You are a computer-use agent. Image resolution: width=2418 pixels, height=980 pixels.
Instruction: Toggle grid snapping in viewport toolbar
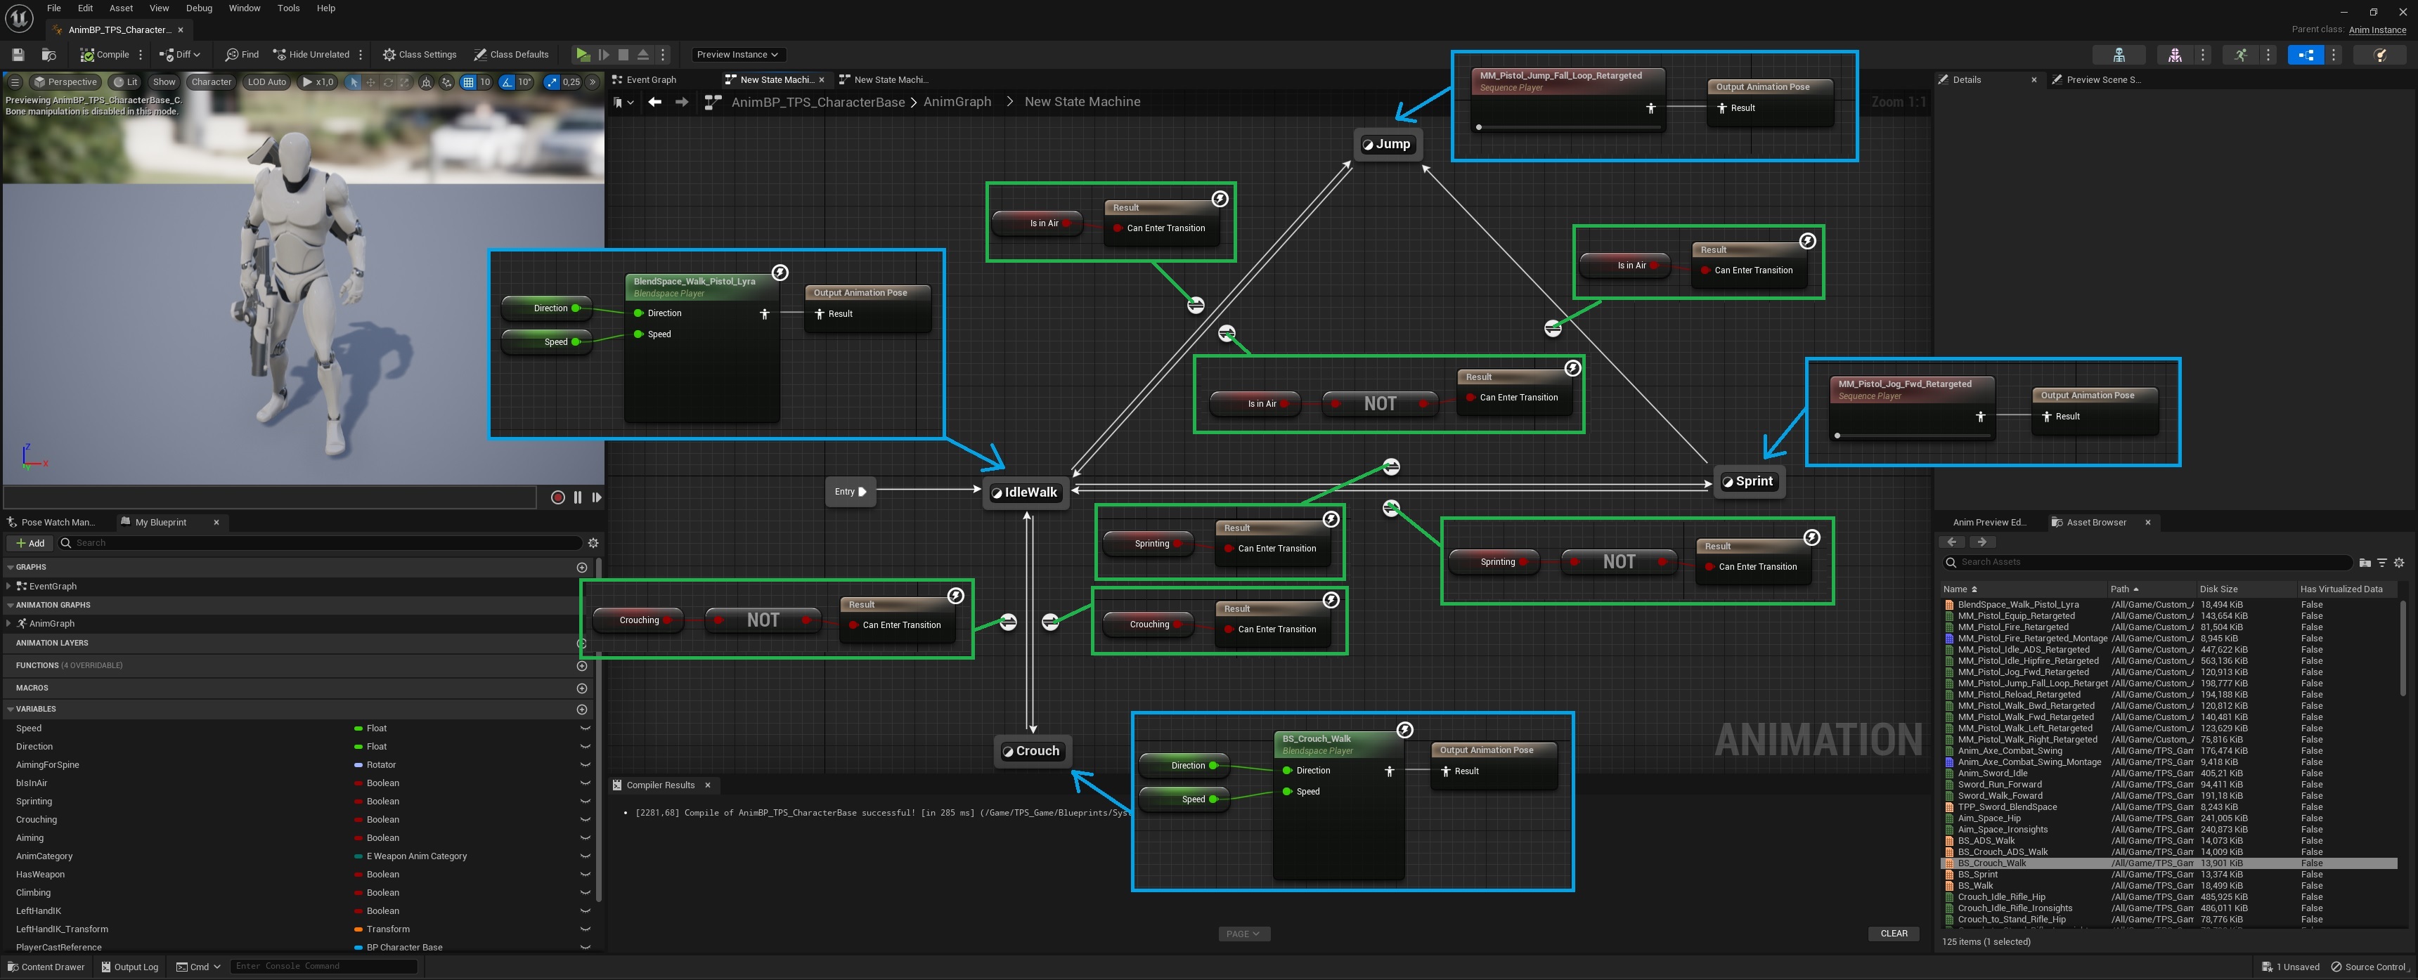click(x=468, y=82)
